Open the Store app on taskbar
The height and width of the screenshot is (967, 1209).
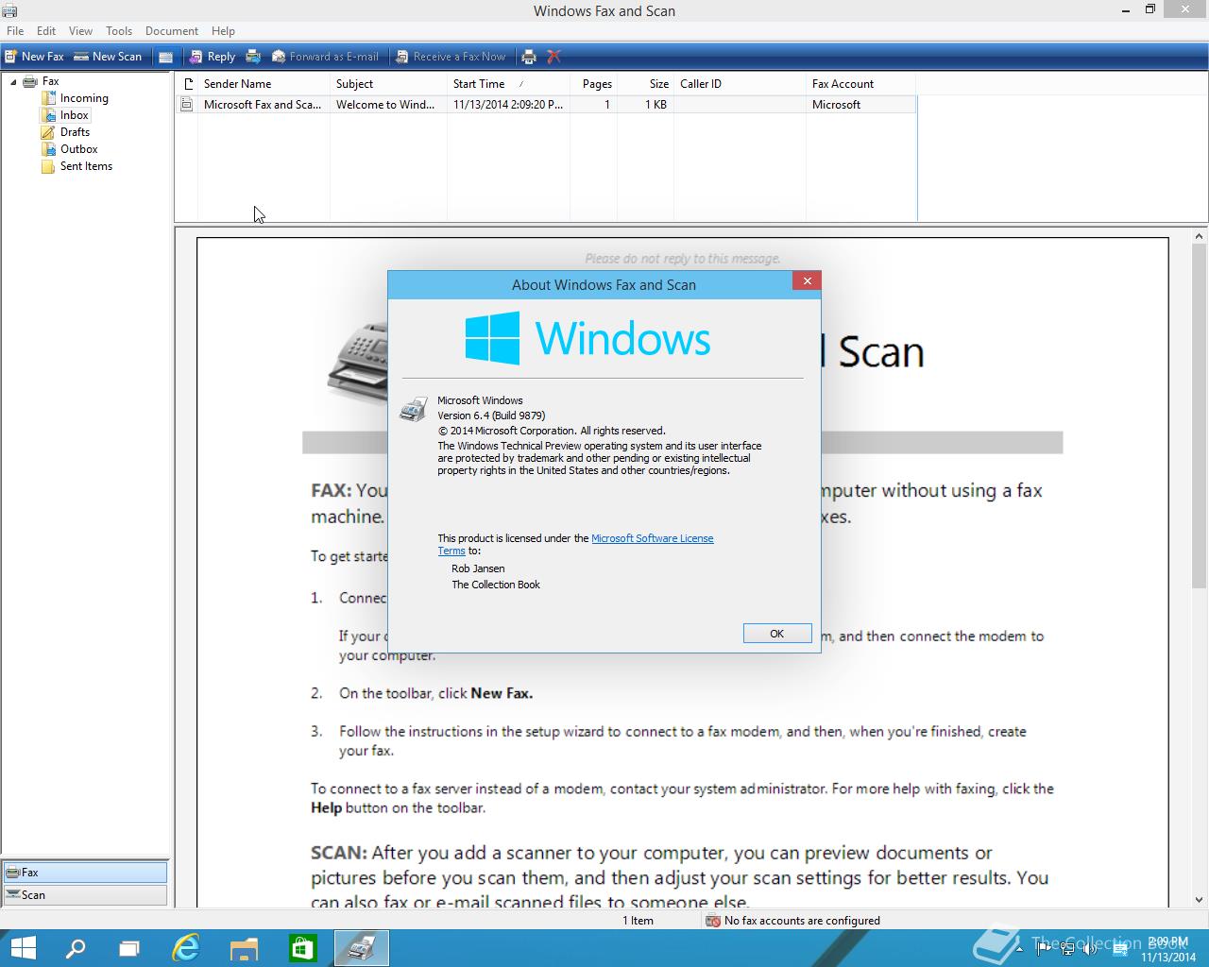(302, 948)
